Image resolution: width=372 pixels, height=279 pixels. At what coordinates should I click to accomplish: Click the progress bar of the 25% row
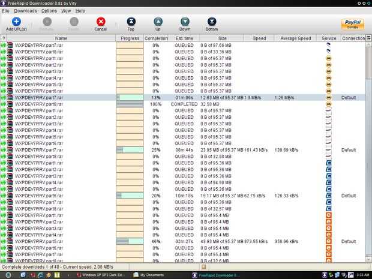[130, 150]
